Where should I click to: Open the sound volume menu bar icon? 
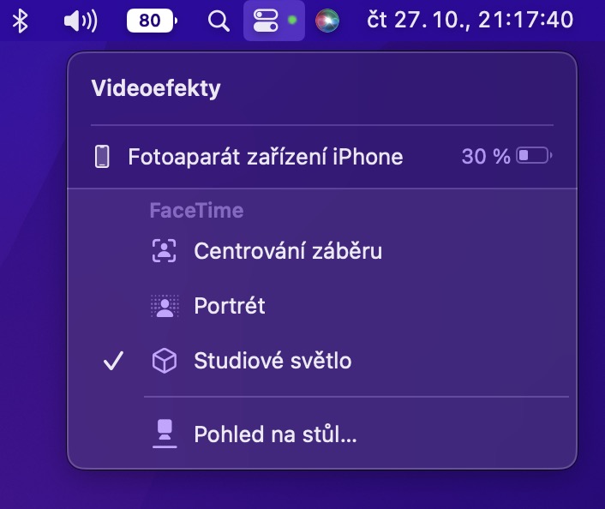coord(81,21)
